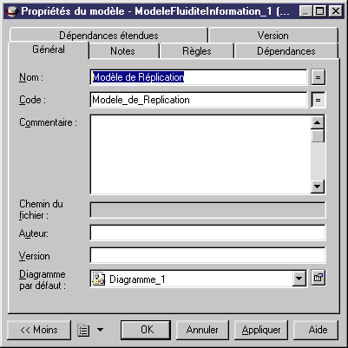Open properties of default diagram icon
This screenshot has width=348, height=348.
click(x=318, y=279)
